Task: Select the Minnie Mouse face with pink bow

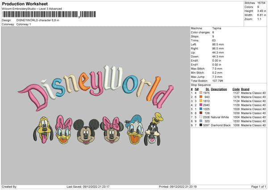Action: click(112, 130)
